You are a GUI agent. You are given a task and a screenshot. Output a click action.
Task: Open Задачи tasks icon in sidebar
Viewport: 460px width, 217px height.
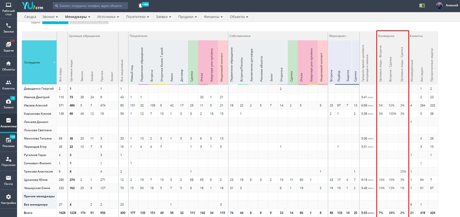pyautogui.click(x=9, y=44)
